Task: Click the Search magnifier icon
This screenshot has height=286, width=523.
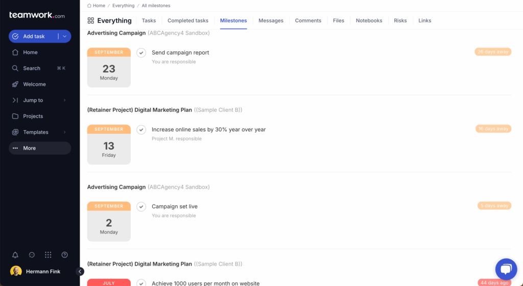Action: (15, 68)
